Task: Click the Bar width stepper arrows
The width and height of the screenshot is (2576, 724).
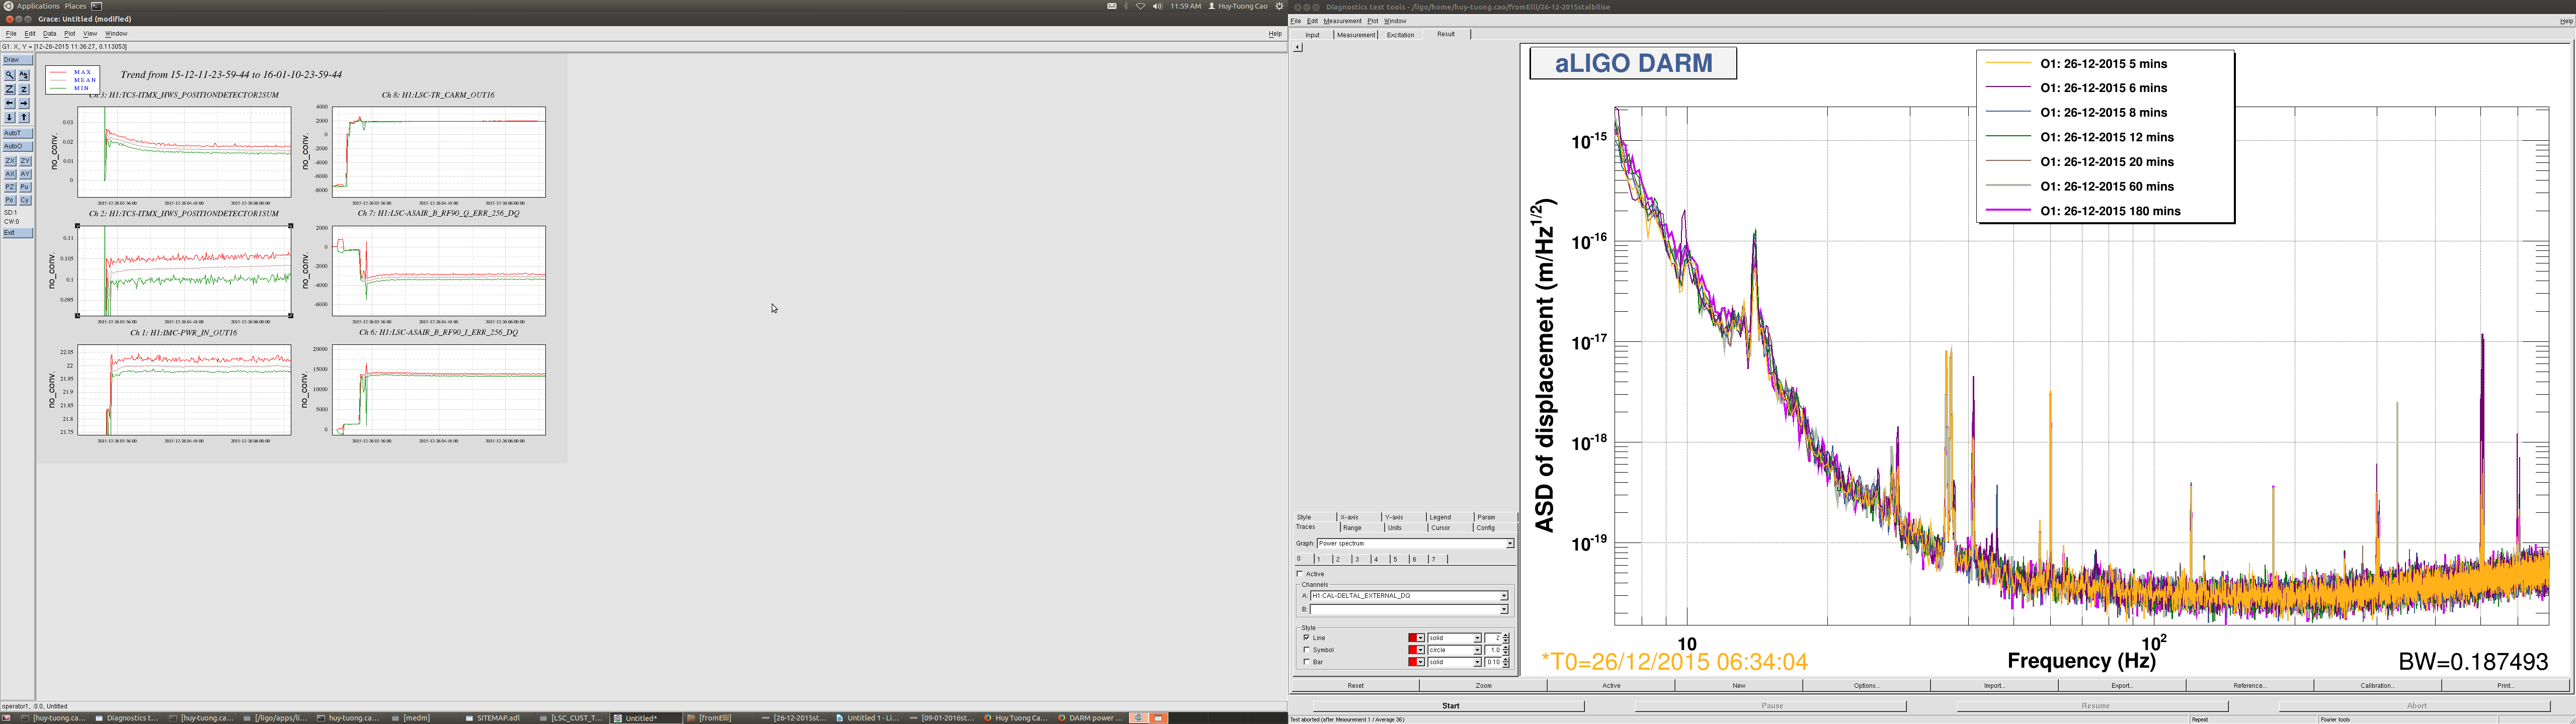Action: pos(1506,662)
